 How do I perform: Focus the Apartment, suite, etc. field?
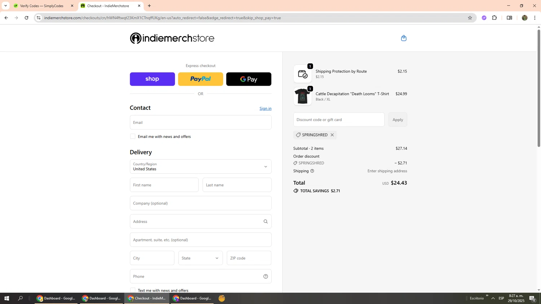click(x=201, y=240)
